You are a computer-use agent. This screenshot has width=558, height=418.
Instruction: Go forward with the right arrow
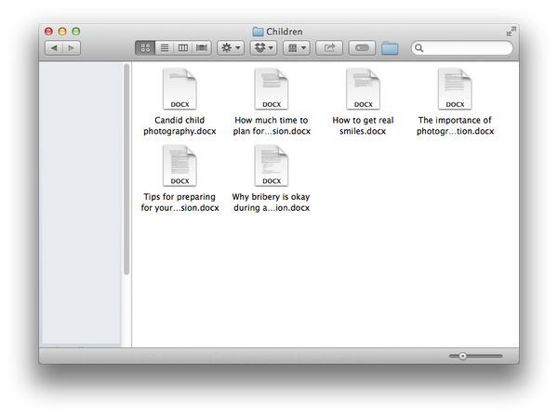click(x=72, y=47)
